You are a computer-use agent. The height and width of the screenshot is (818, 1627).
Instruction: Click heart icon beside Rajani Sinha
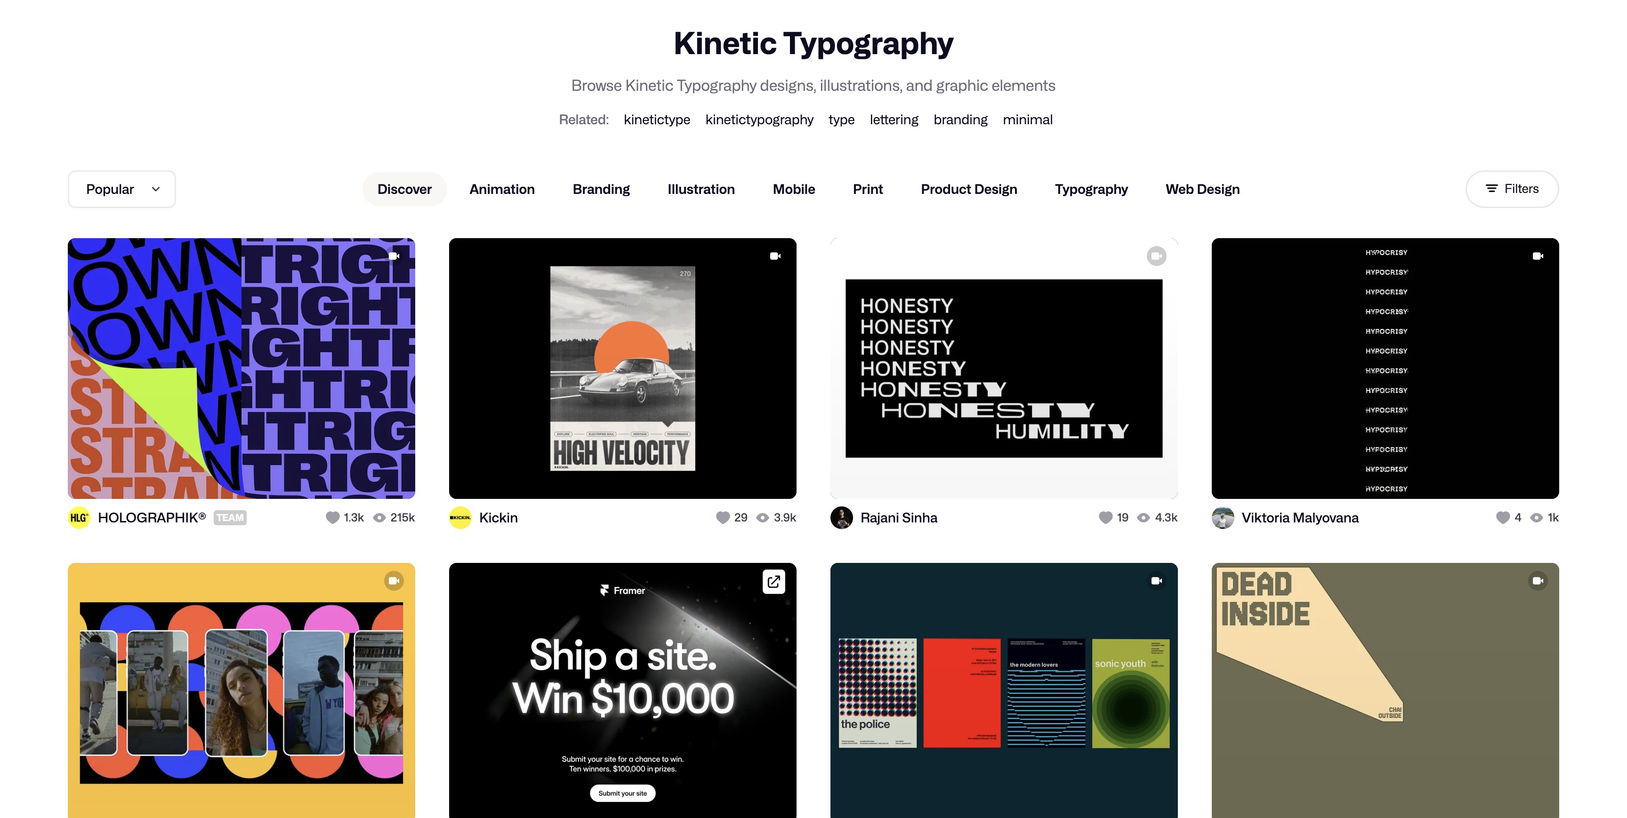coord(1105,517)
